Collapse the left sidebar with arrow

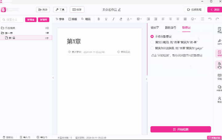[53, 78]
